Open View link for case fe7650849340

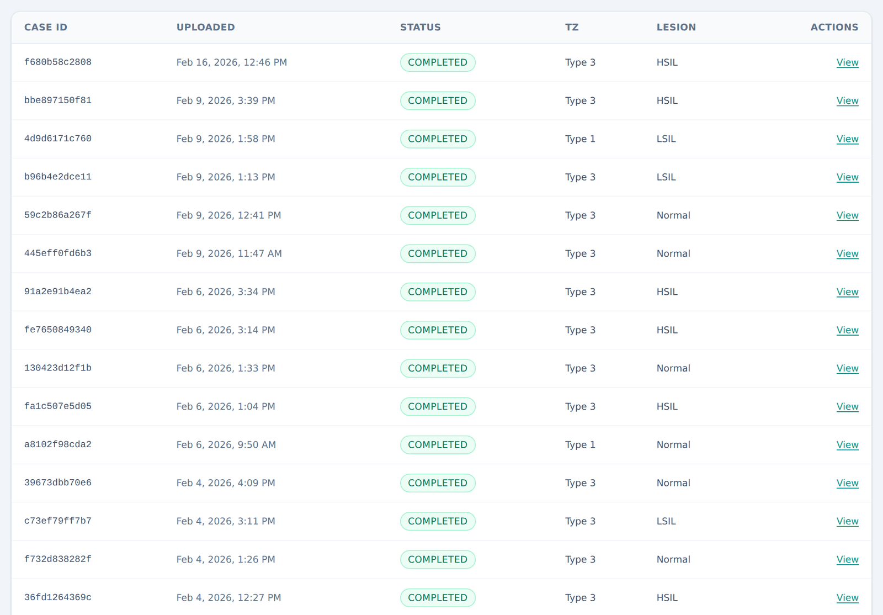pyautogui.click(x=847, y=330)
